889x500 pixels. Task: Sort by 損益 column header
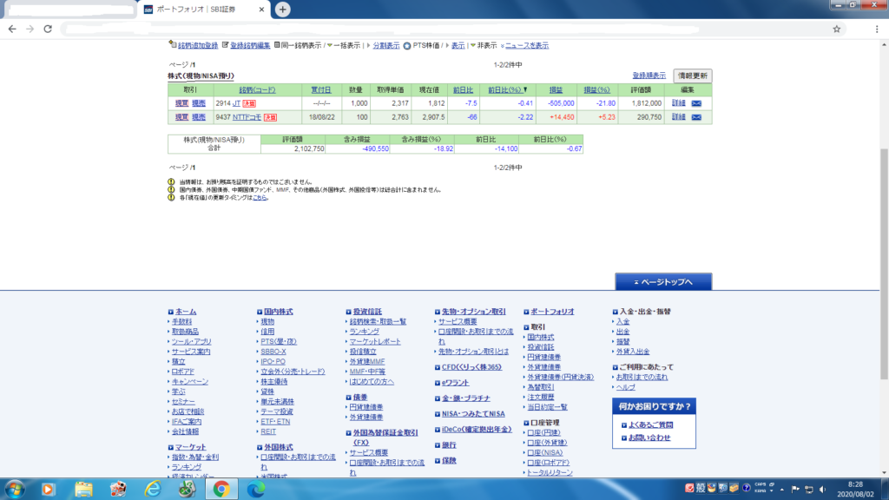[x=556, y=89]
